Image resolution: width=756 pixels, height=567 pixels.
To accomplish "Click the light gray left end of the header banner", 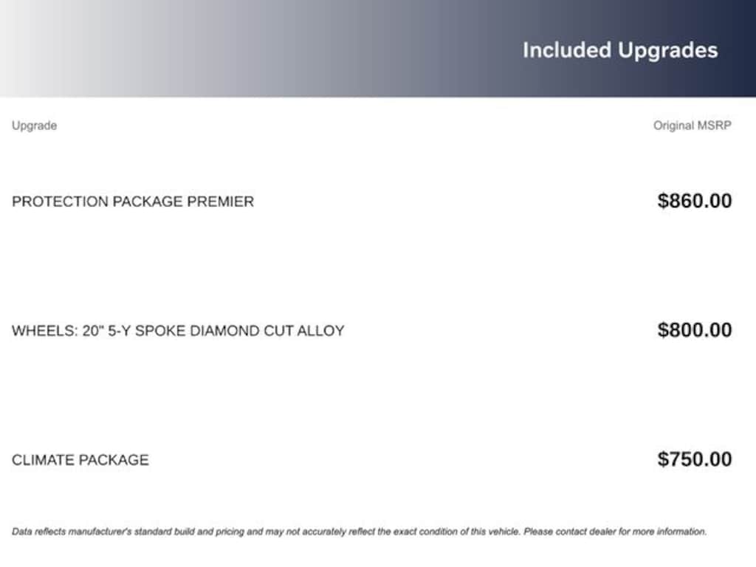I will coord(44,49).
